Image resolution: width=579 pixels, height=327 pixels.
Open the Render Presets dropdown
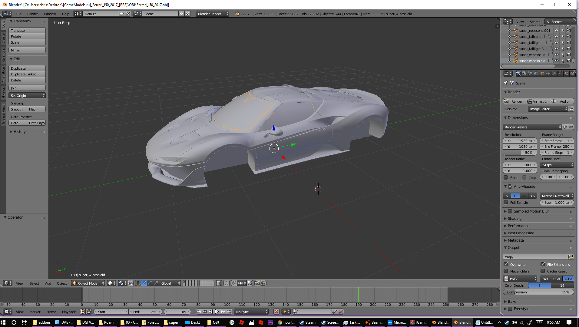(x=532, y=127)
